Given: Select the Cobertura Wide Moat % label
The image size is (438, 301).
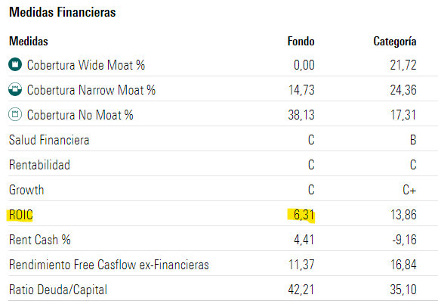Looking at the screenshot, I should [x=86, y=65].
